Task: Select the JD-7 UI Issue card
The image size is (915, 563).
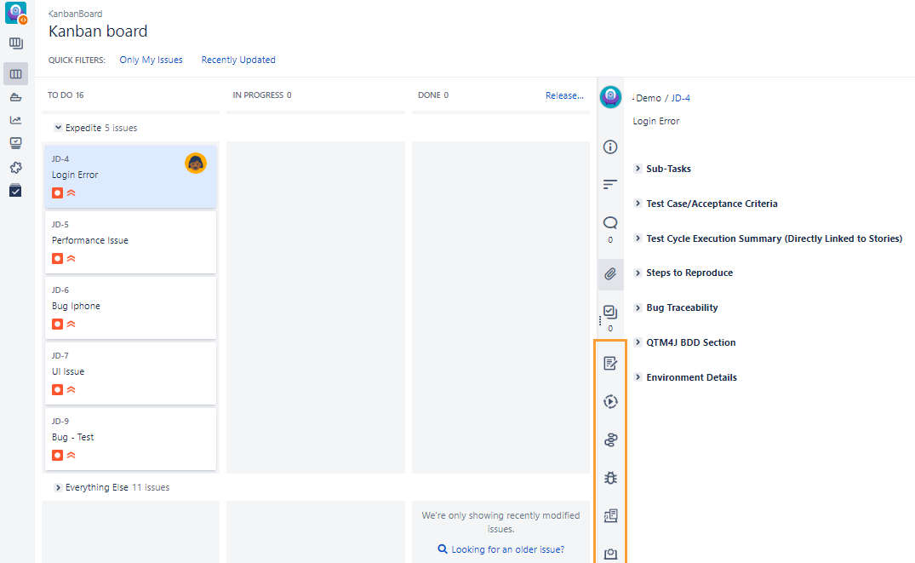Action: (131, 373)
